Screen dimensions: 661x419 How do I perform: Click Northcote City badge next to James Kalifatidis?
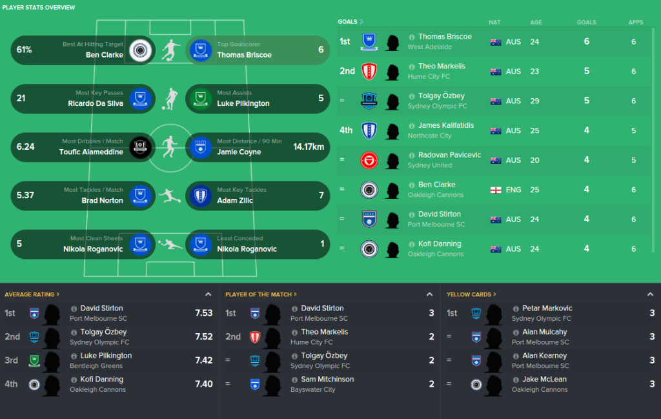point(369,130)
